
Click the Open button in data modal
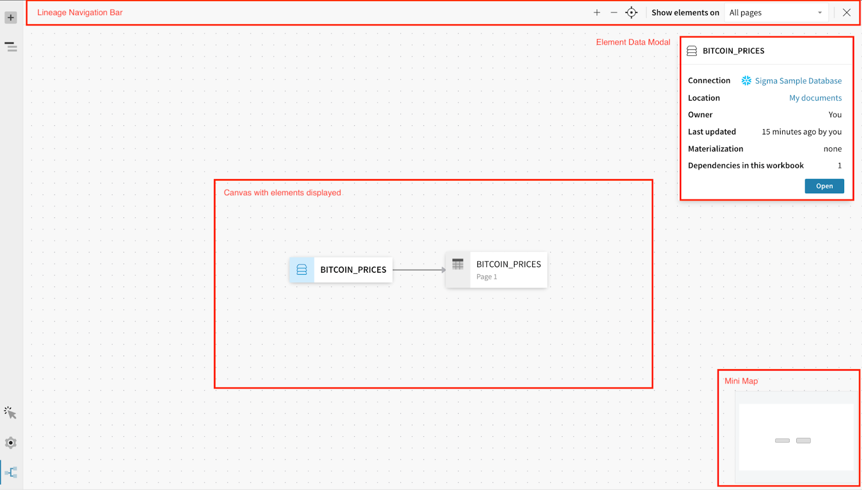pyautogui.click(x=824, y=186)
